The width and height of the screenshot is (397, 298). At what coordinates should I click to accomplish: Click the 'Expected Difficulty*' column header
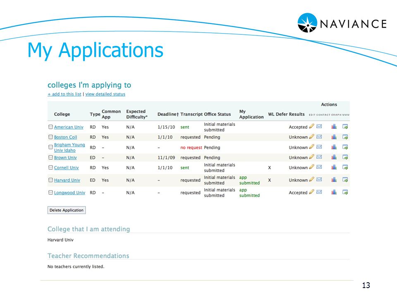pyautogui.click(x=137, y=114)
